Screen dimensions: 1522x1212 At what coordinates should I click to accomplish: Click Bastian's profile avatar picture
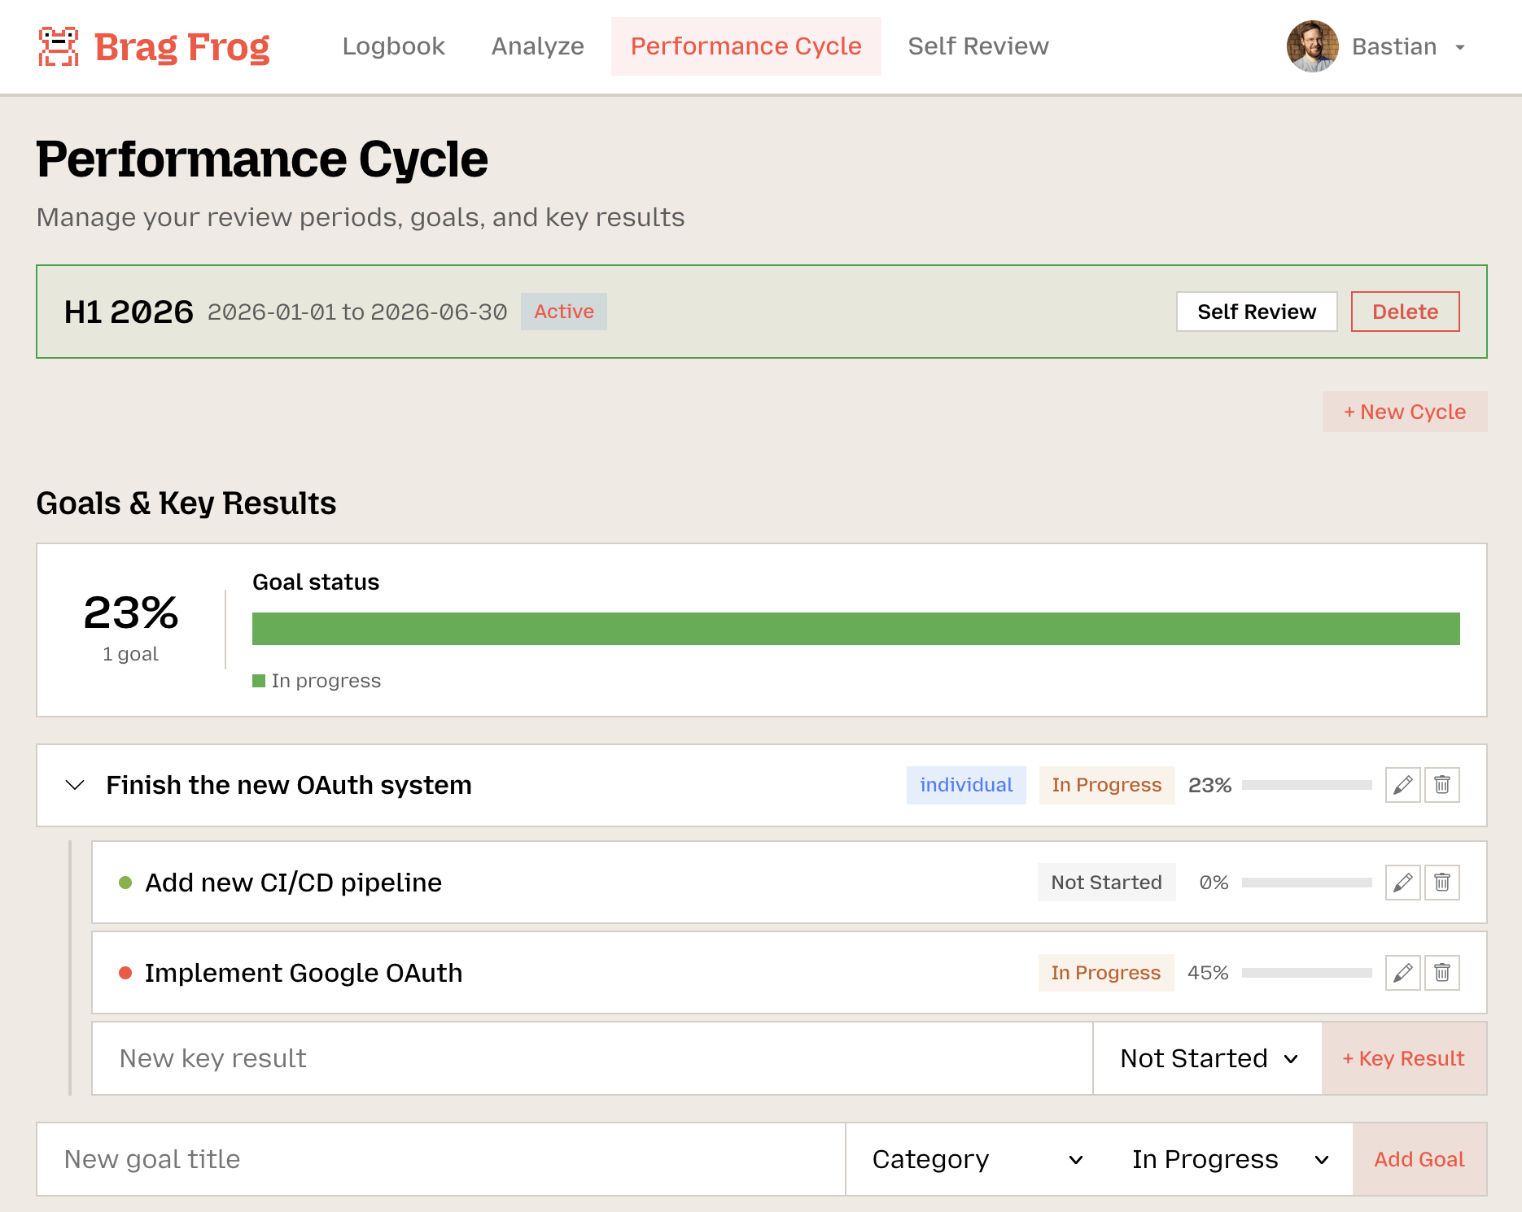[1312, 46]
